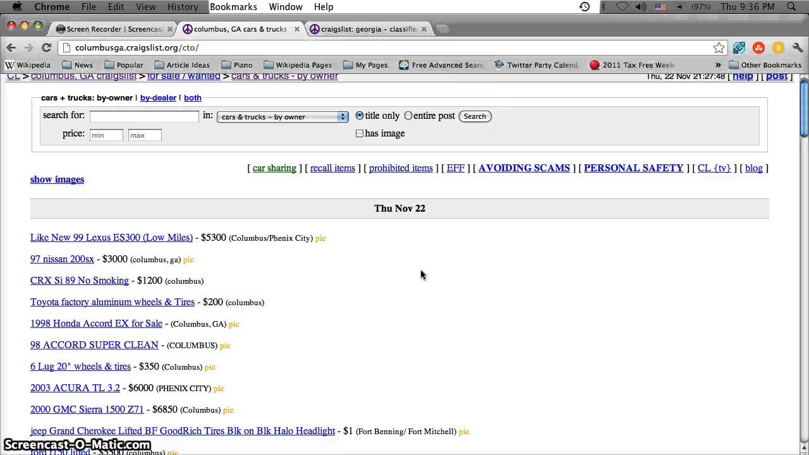The image size is (809, 455).
Task: Open the AVOIDING SCAMS link
Action: pyautogui.click(x=524, y=168)
